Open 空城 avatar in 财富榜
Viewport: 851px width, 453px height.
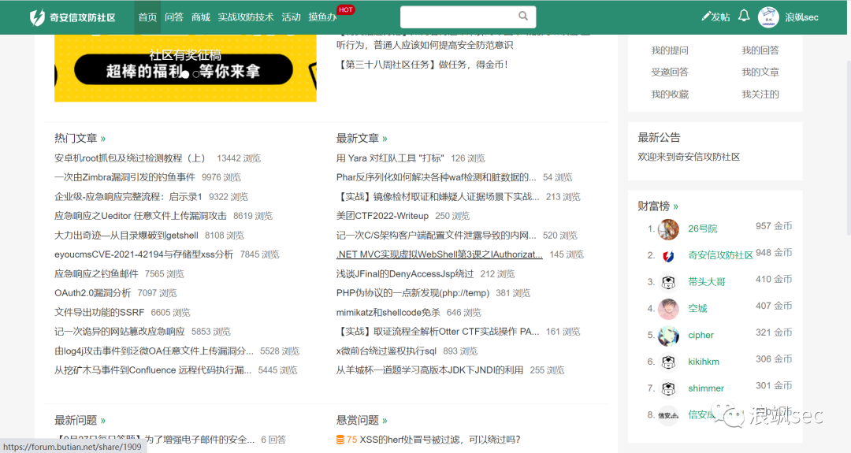(668, 309)
